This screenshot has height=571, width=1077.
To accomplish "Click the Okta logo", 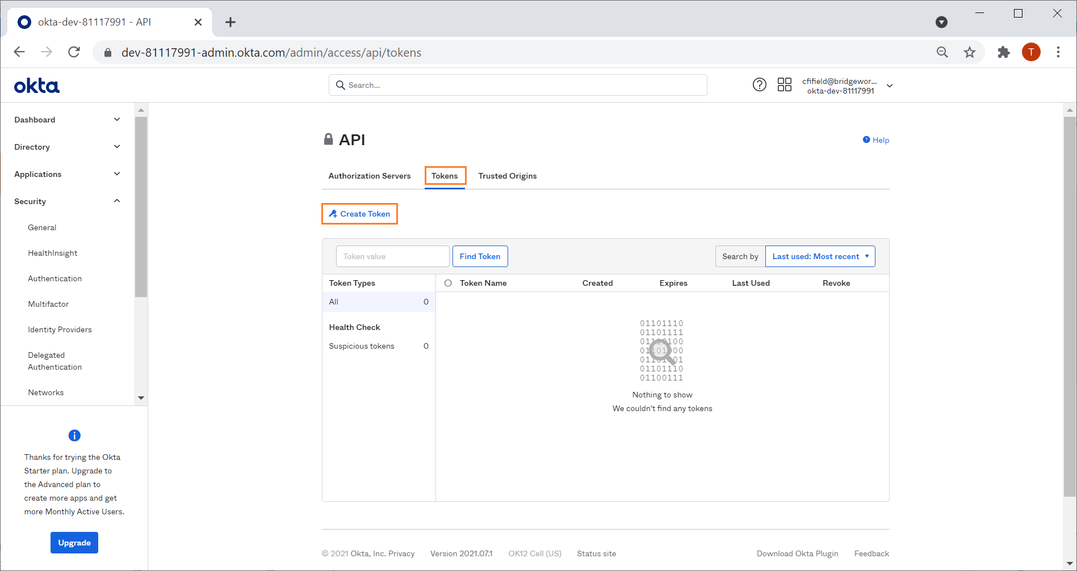I will pos(37,86).
